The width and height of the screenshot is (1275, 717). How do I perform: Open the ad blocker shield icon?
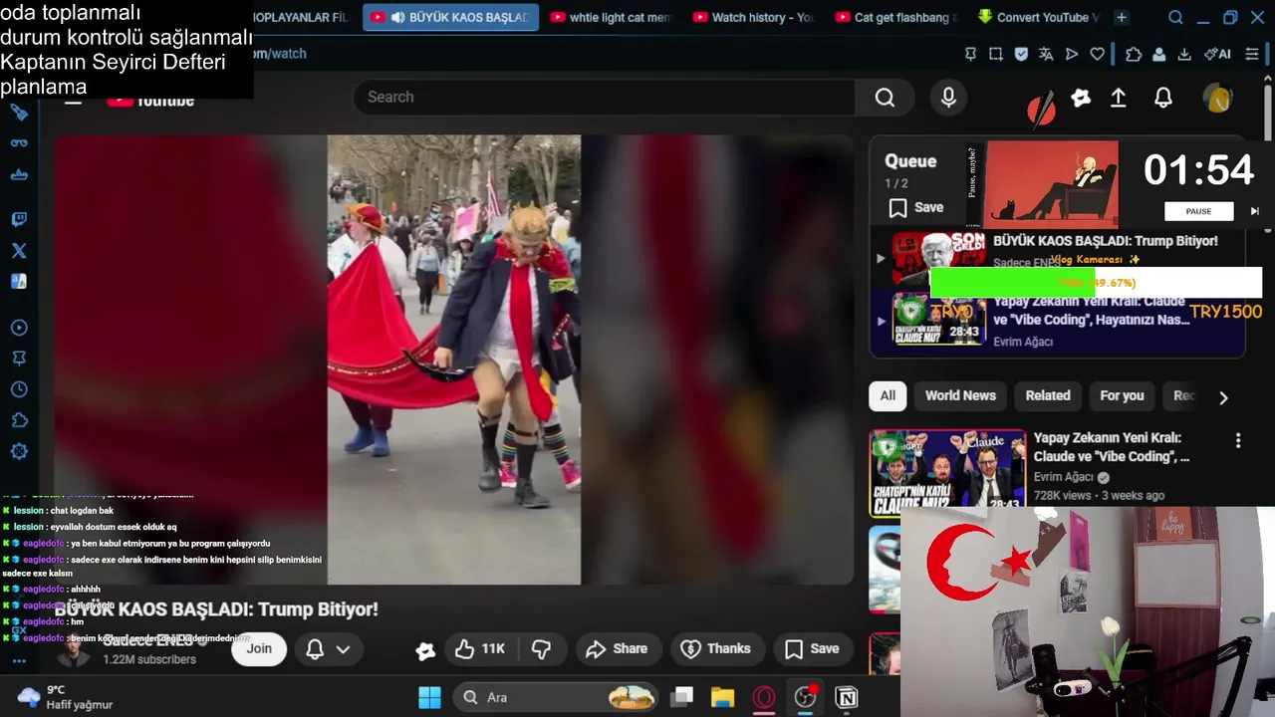click(x=1021, y=54)
